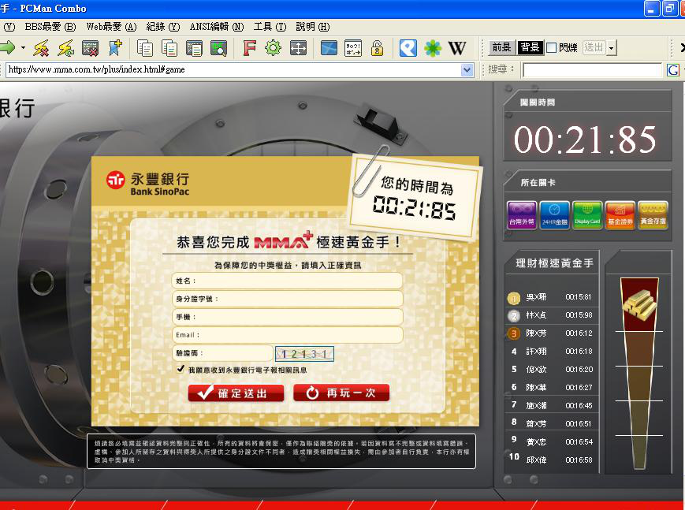
Task: Open the green gear settings icon
Action: coord(273,47)
